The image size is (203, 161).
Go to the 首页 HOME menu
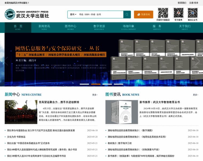(x=18, y=27)
